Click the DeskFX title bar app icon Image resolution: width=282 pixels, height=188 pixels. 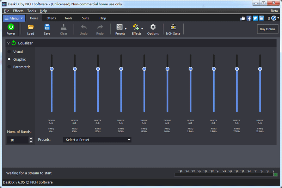[x=4, y=4]
